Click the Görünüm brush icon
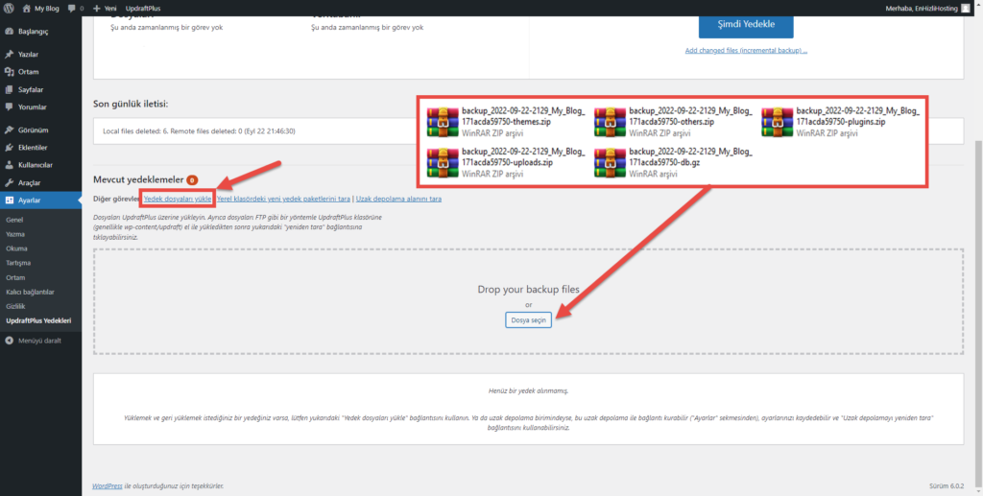This screenshot has height=496, width=983. pos(10,130)
